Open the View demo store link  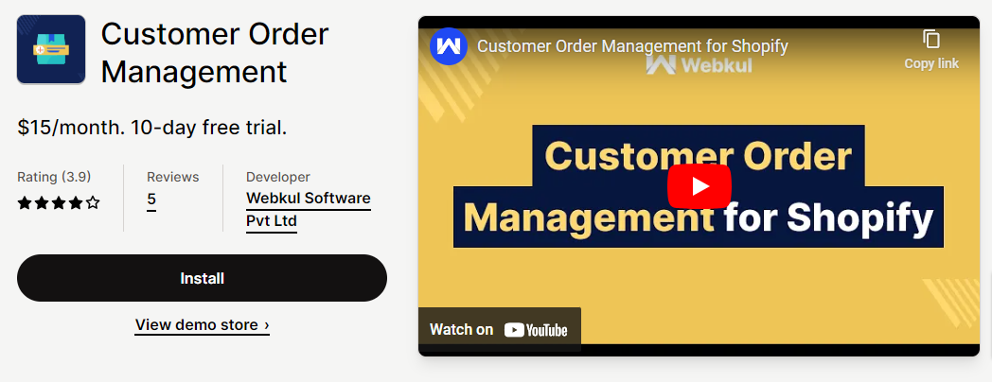[203, 325]
